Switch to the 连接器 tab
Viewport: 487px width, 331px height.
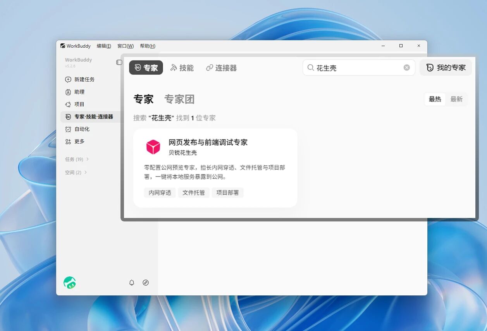pos(221,68)
